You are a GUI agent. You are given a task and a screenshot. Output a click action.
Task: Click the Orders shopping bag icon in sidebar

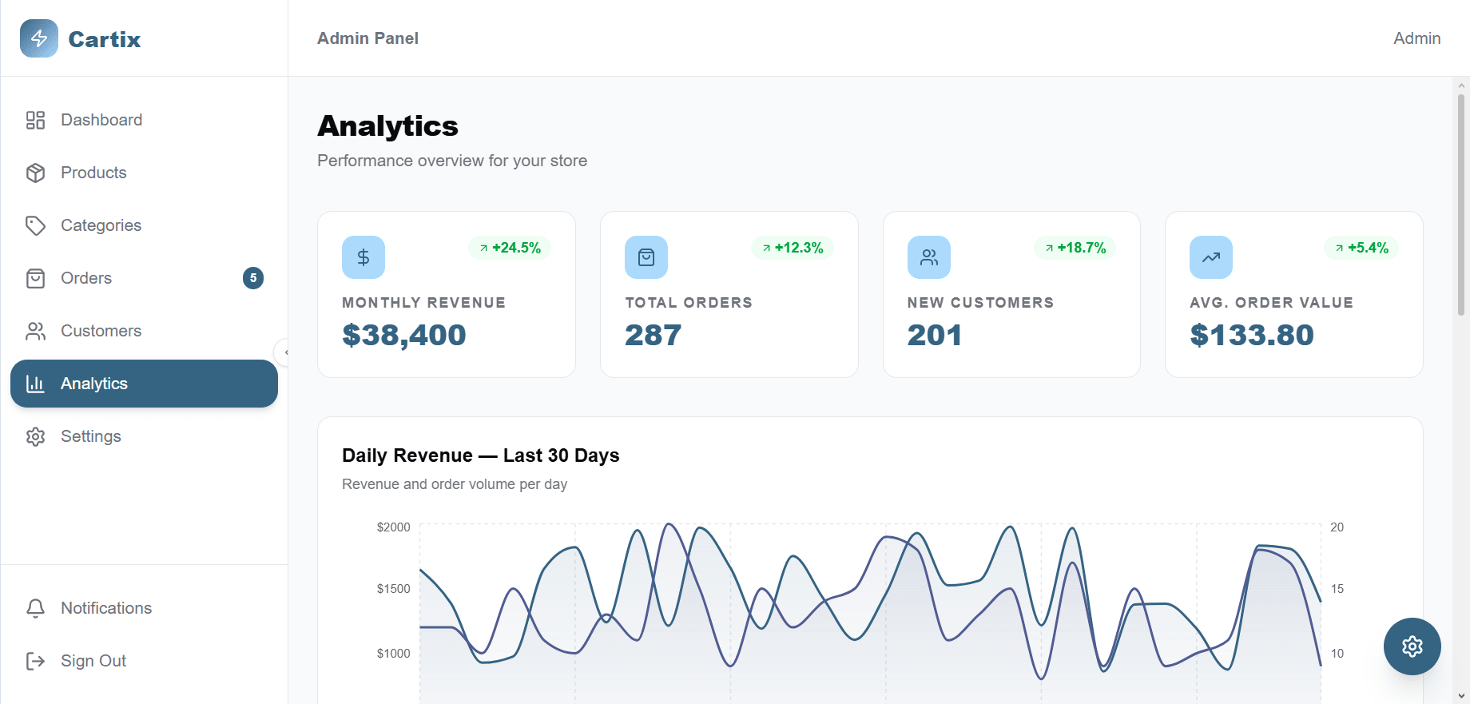tap(35, 278)
